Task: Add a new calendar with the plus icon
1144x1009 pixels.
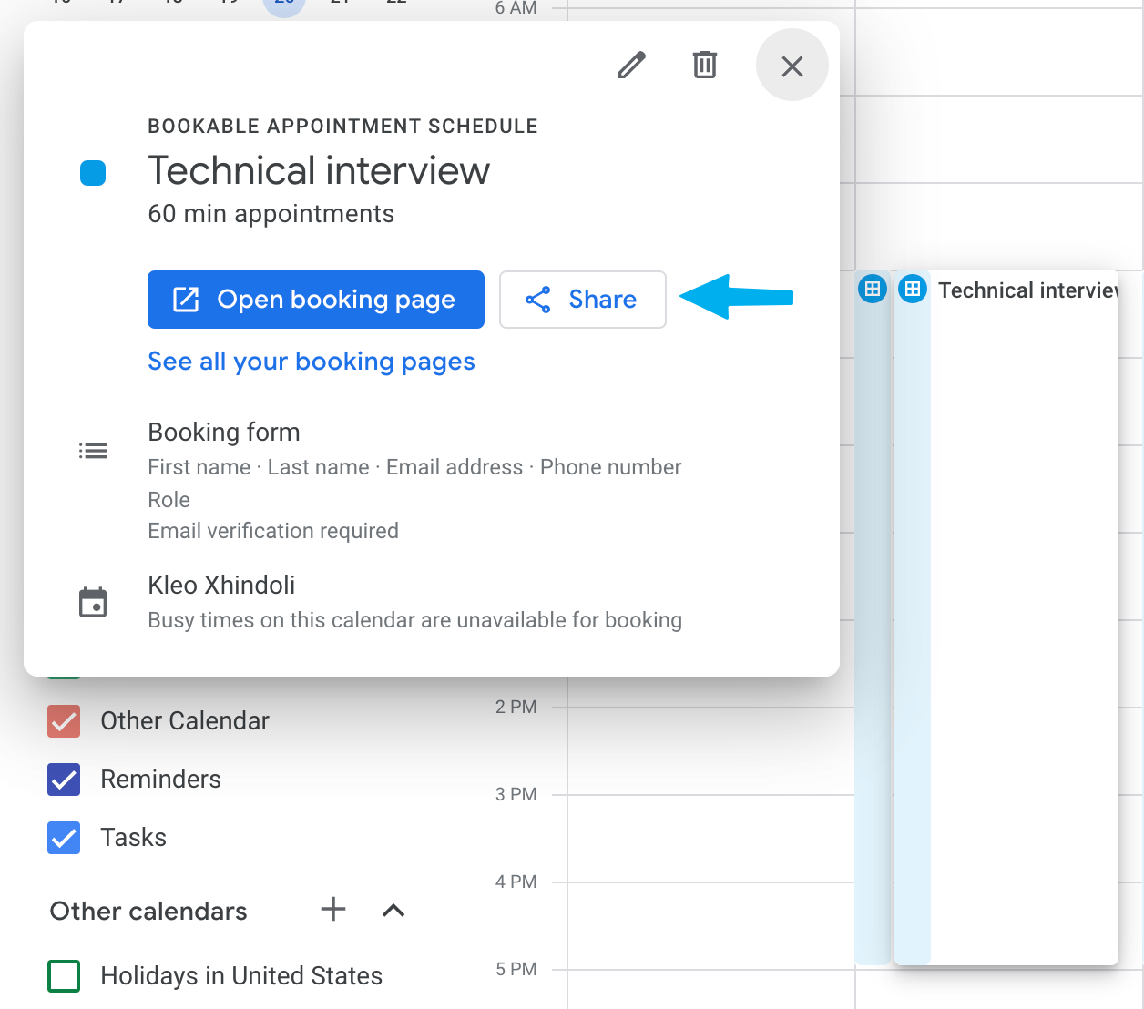Action: (x=332, y=909)
